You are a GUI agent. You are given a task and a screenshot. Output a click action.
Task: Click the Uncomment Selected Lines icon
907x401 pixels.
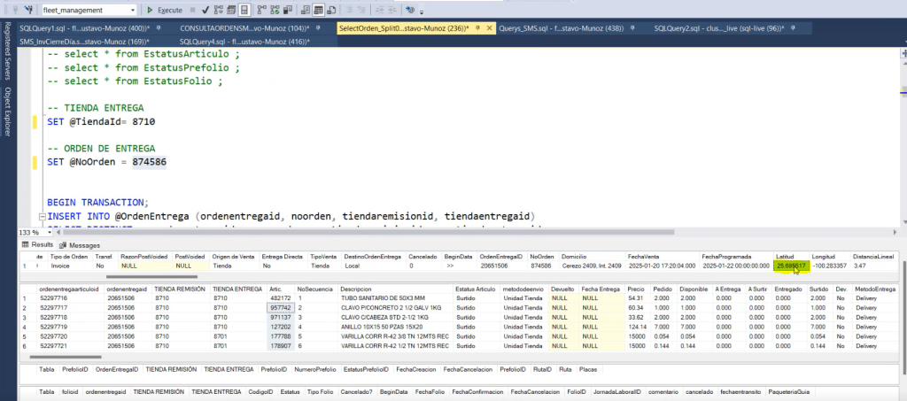[x=361, y=11]
